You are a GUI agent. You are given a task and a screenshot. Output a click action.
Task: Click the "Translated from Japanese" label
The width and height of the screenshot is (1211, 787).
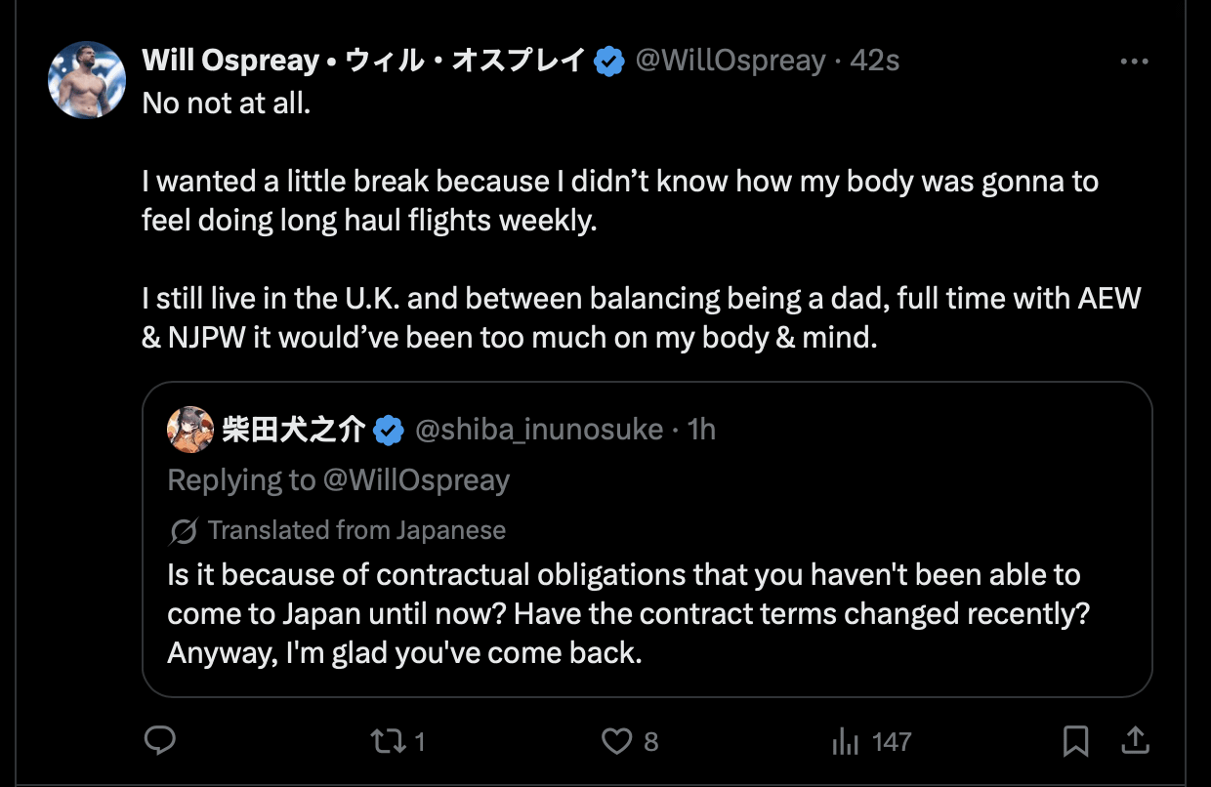(x=356, y=531)
